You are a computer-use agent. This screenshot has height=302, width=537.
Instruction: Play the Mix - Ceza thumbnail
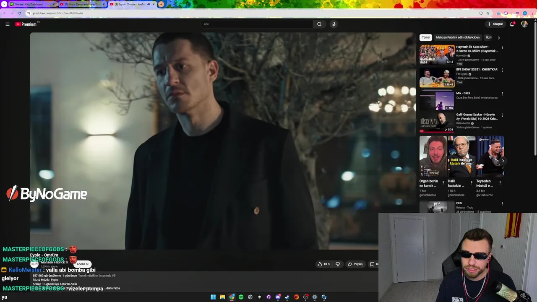click(437, 100)
